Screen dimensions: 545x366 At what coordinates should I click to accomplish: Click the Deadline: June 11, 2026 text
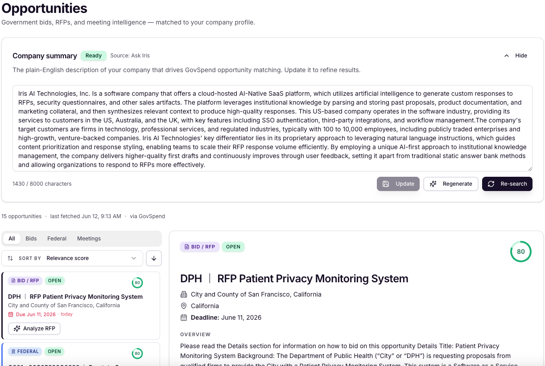point(226,317)
